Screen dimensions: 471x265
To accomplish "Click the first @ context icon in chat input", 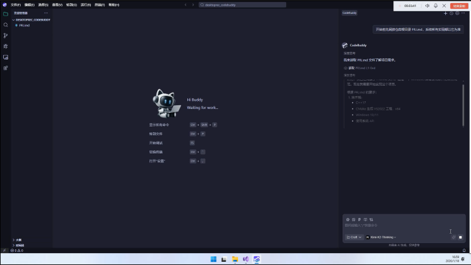I will click(x=348, y=220).
